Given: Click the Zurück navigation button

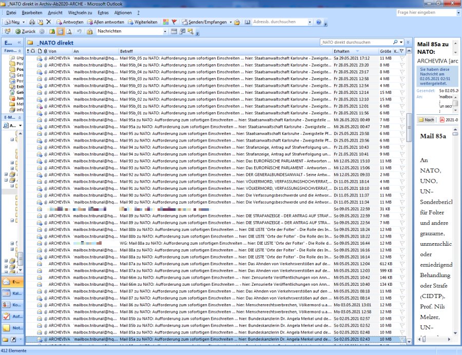Looking at the screenshot, I should [x=25, y=31].
